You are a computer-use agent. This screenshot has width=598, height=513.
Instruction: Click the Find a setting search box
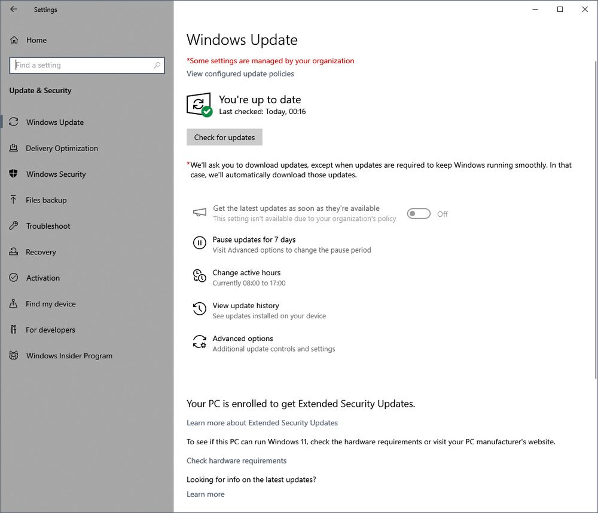87,65
